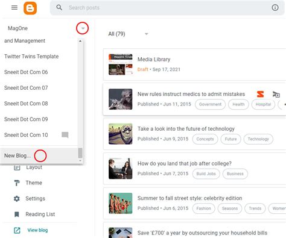Click the Hospital label chip
286x238 pixels.
[x=263, y=104]
